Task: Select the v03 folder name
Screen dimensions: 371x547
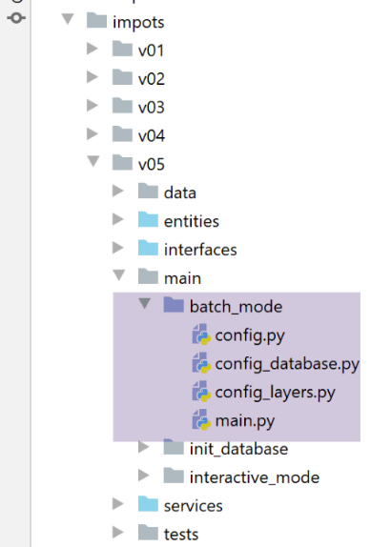Action: (152, 108)
